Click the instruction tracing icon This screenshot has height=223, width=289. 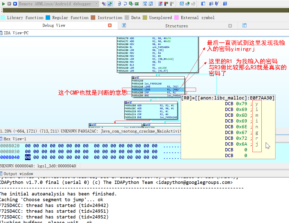pos(211,4)
